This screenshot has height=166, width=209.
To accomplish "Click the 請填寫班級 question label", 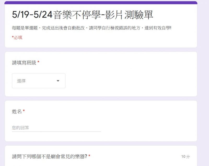I will 24,63.
